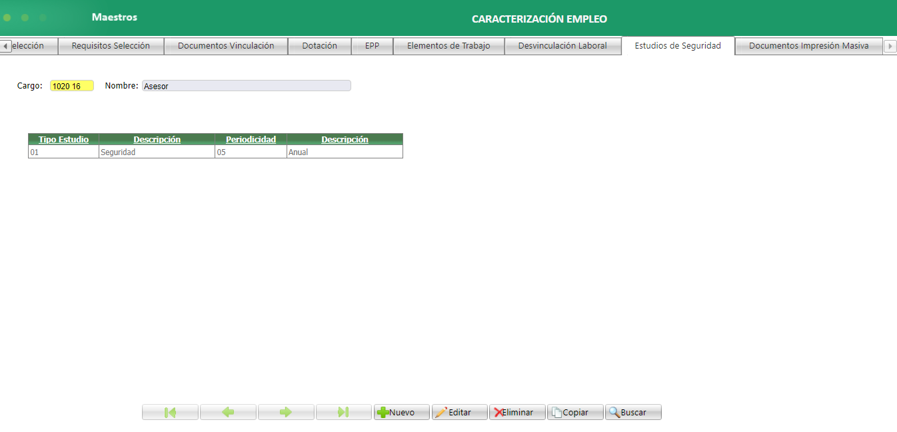
Task: Sort by last Descripción column header
Action: tap(345, 139)
